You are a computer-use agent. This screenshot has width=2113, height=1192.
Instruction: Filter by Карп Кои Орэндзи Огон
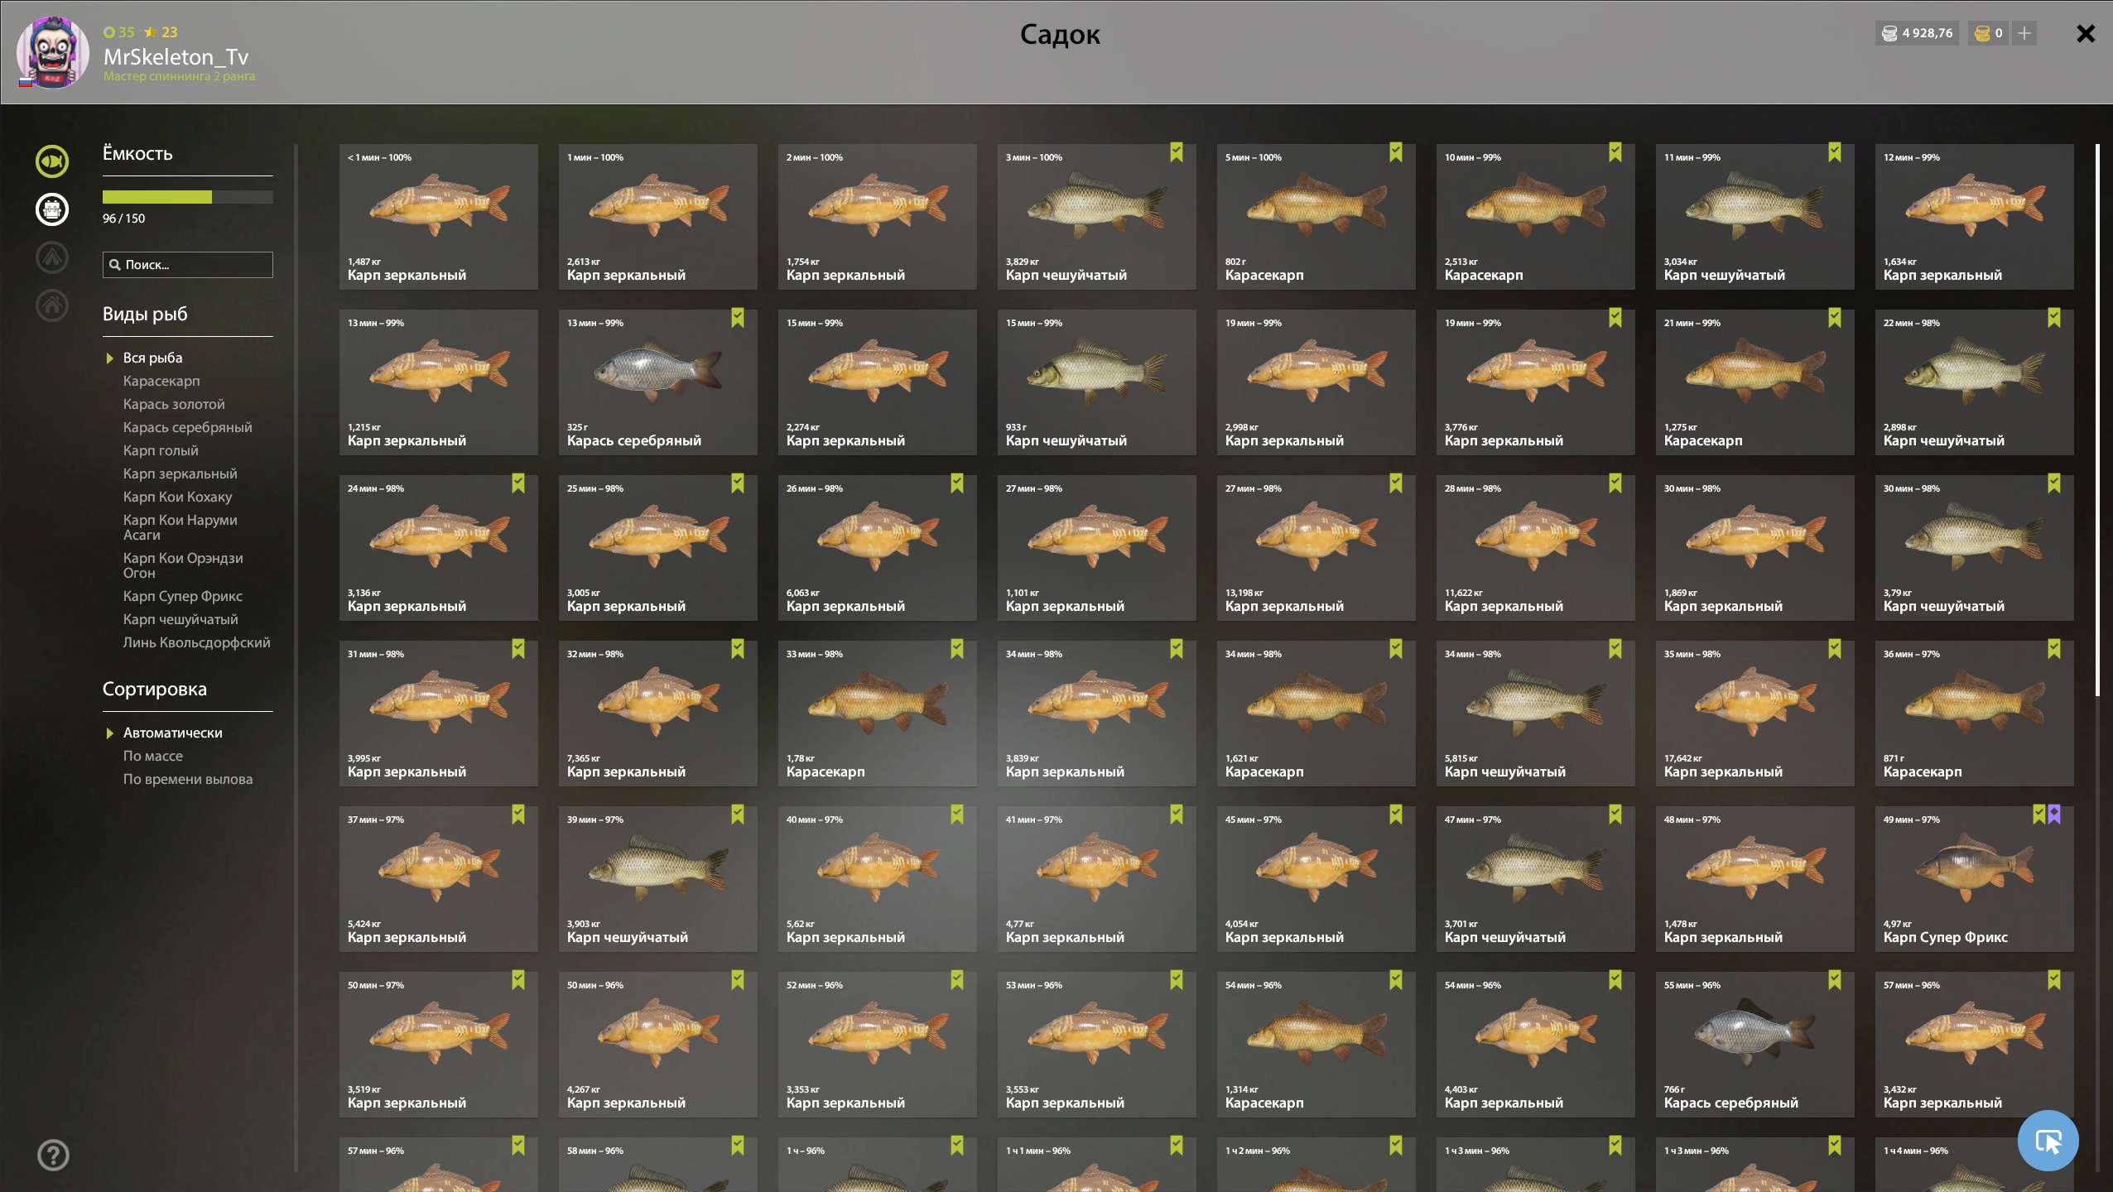(x=183, y=565)
